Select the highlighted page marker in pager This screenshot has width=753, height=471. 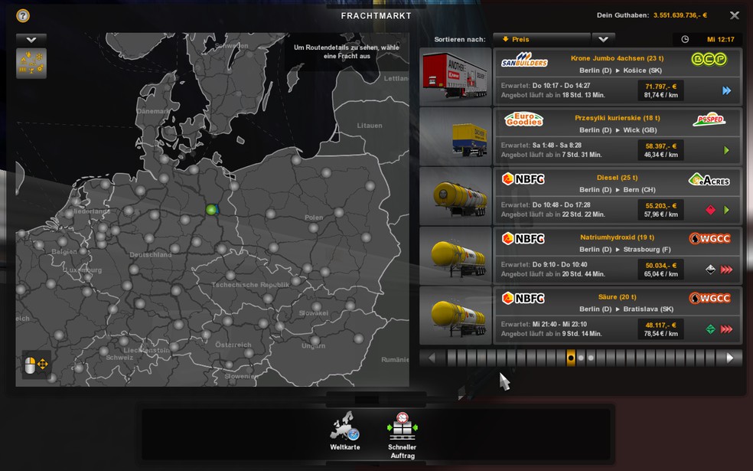(571, 358)
